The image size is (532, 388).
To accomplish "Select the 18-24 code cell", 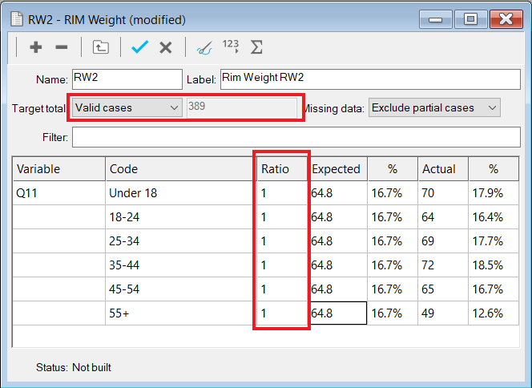I will (x=181, y=217).
